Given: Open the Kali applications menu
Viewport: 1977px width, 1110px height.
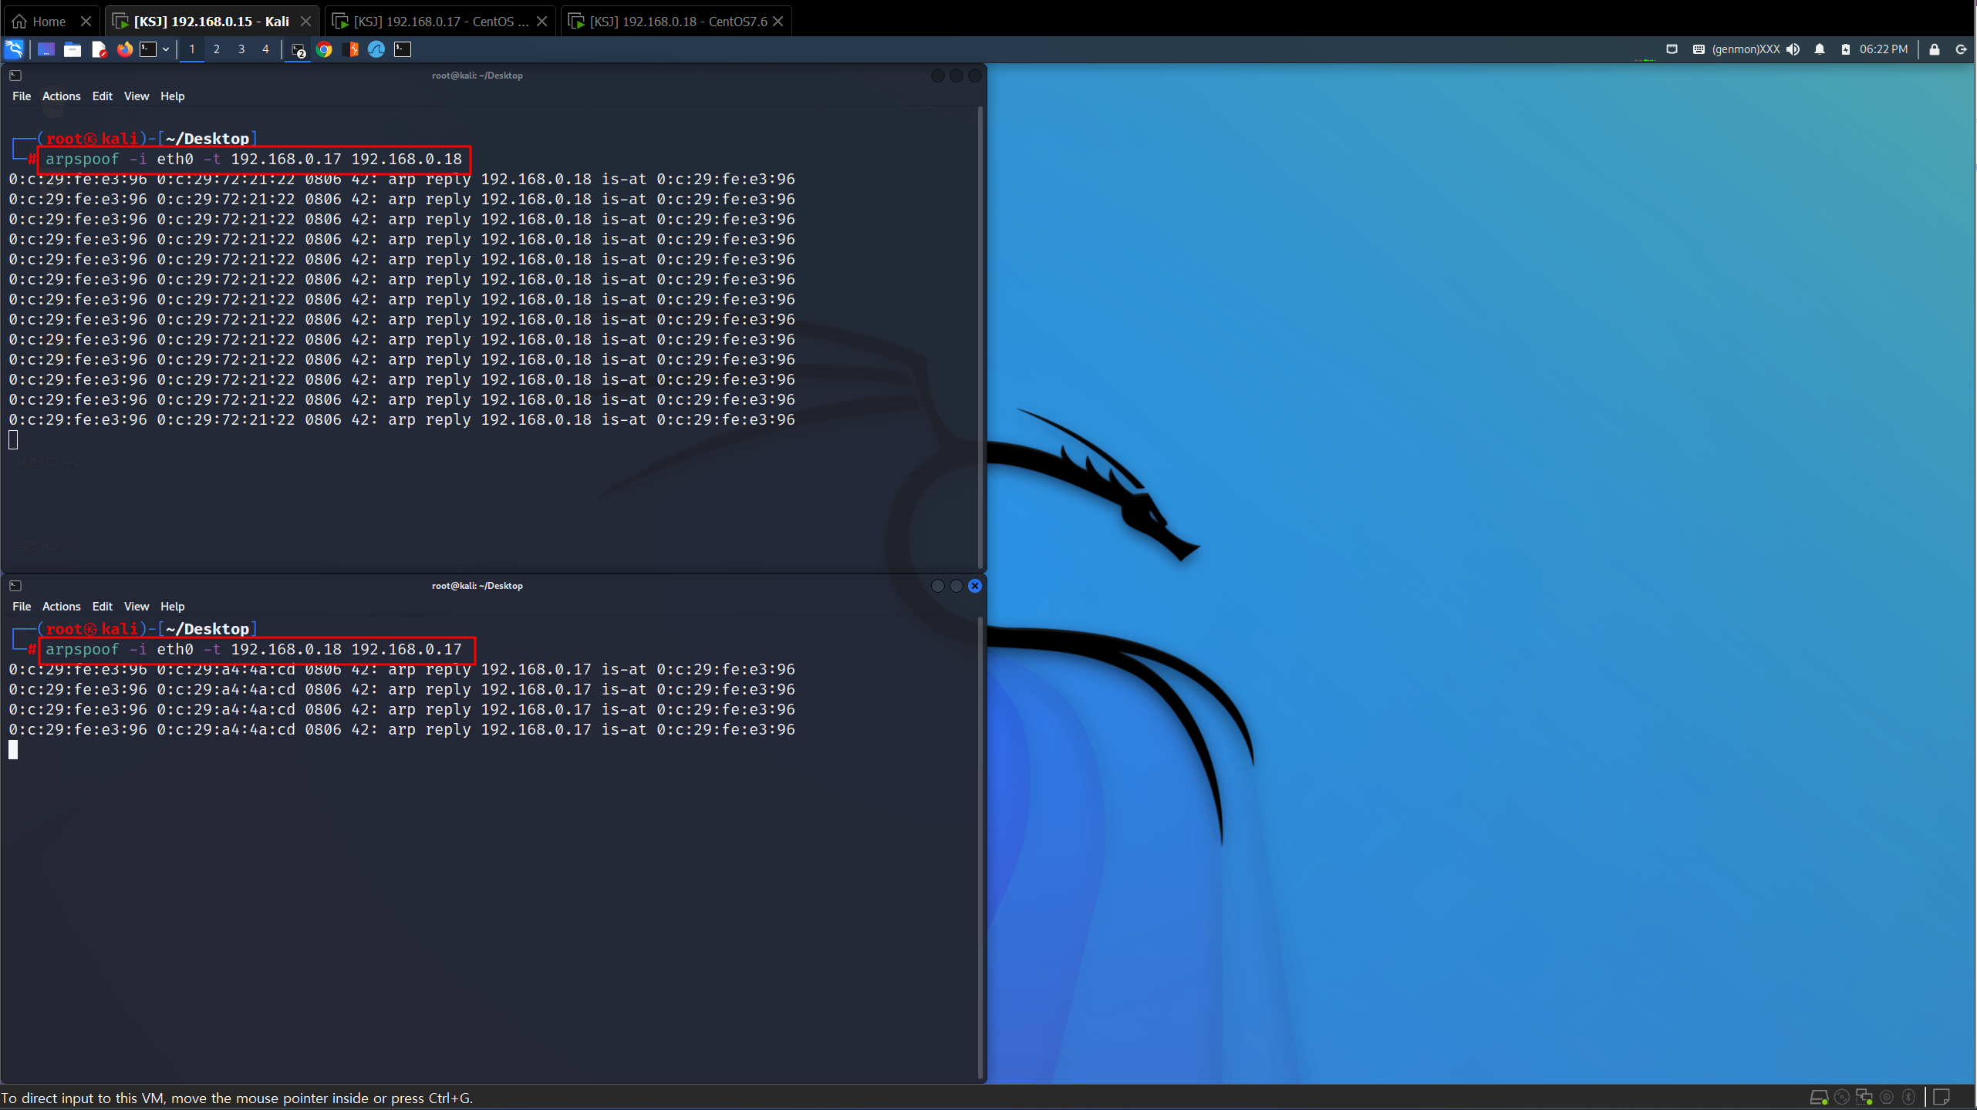Looking at the screenshot, I should [x=14, y=49].
